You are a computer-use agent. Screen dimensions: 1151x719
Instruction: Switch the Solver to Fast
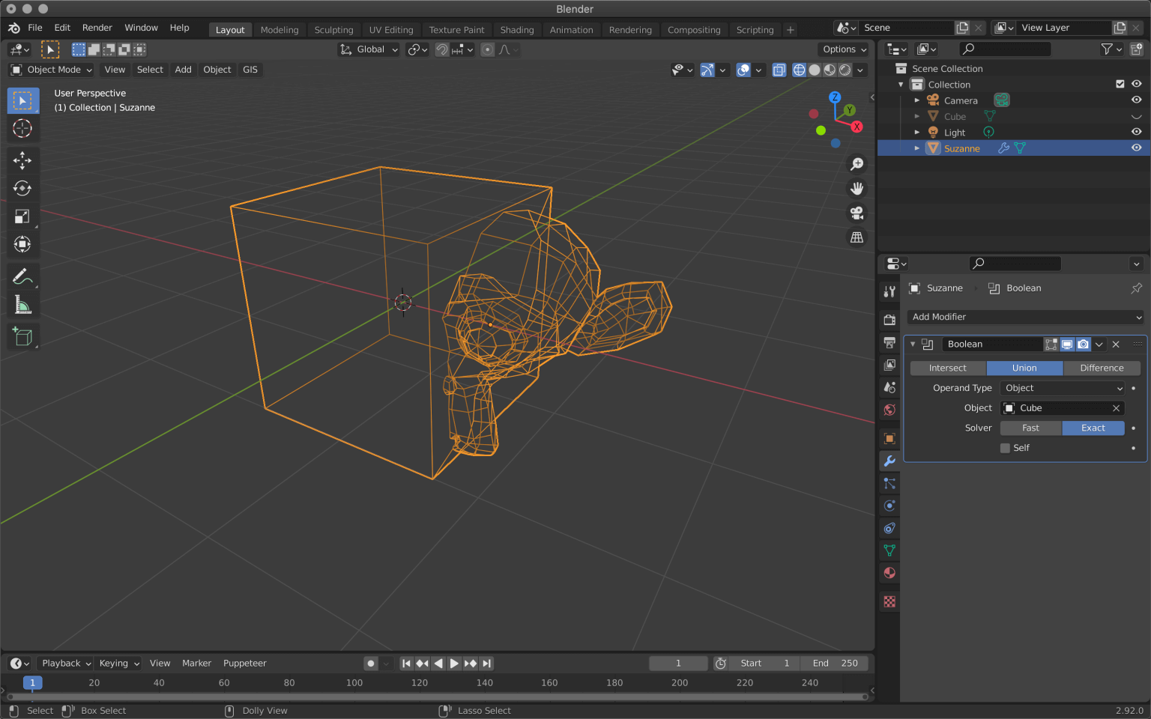tap(1030, 428)
